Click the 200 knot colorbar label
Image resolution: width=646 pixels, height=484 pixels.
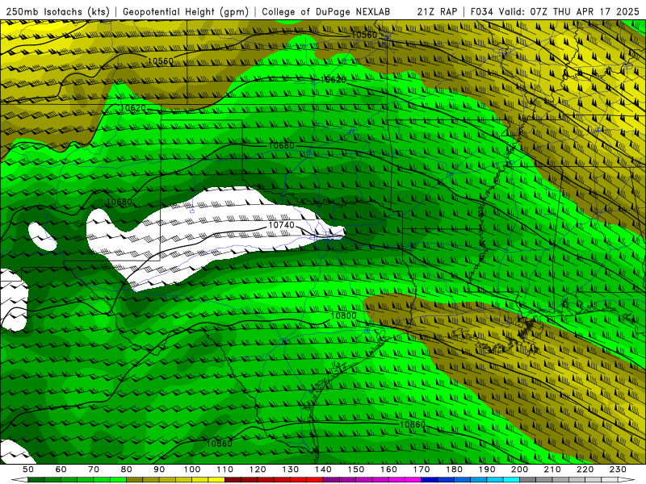[519, 469]
